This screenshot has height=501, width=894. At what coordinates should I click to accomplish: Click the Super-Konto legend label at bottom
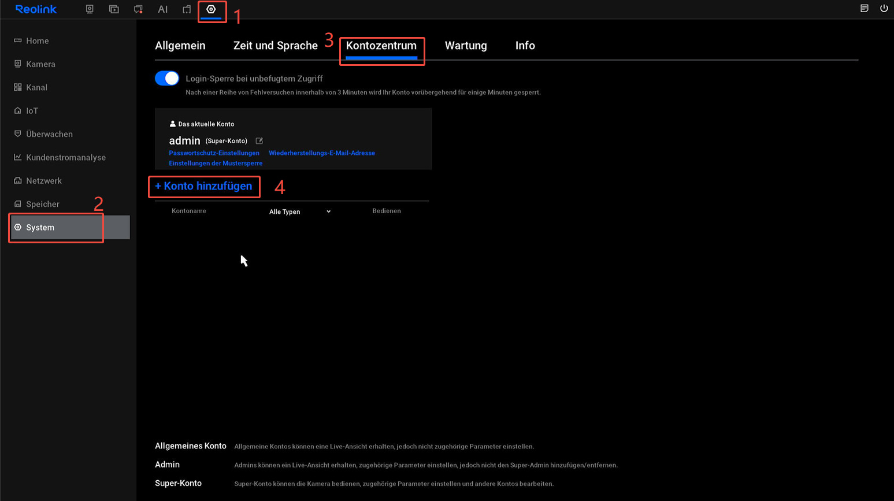click(x=178, y=483)
